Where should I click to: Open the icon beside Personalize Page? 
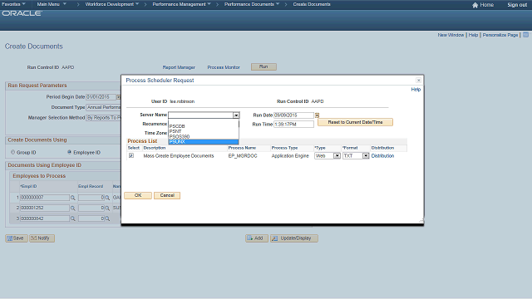pos(525,35)
